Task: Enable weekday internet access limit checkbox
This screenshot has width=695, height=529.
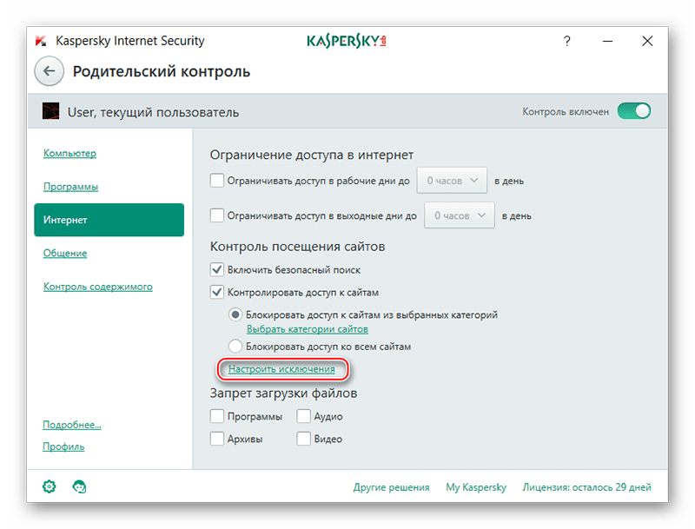Action: pos(216,181)
